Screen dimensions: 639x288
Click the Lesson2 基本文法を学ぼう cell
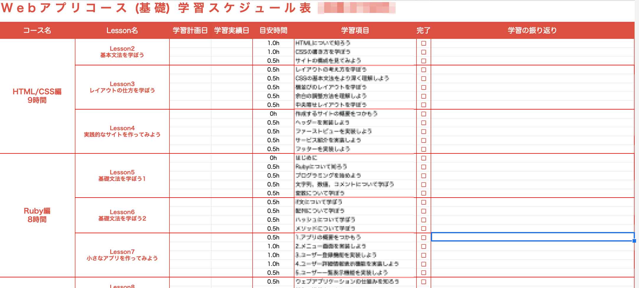pyautogui.click(x=122, y=52)
